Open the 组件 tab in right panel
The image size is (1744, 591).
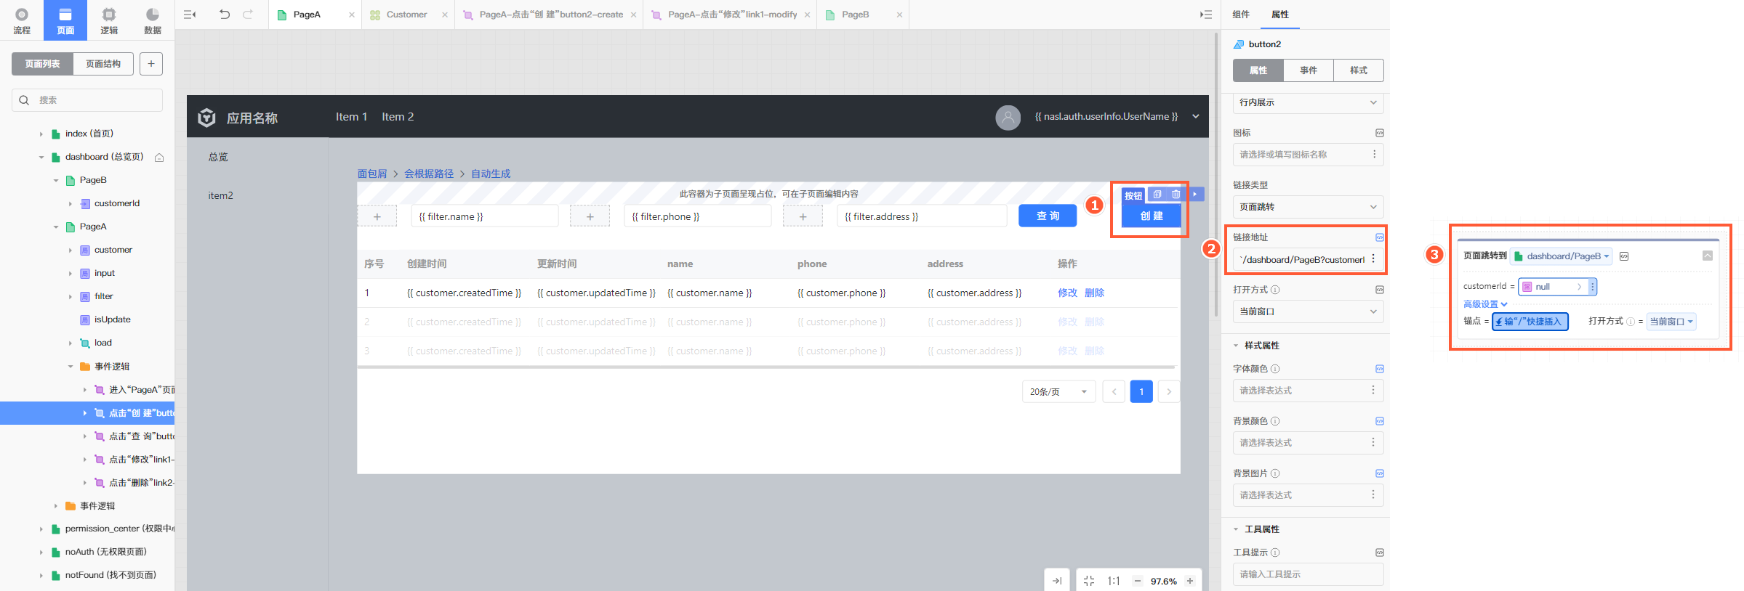click(x=1241, y=15)
